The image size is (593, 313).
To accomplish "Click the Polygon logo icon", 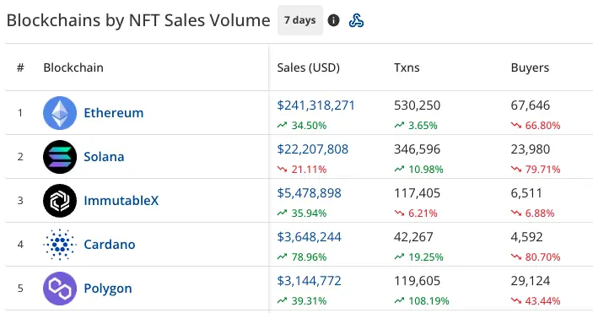I will 60,289.
